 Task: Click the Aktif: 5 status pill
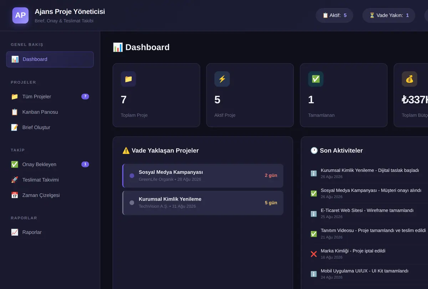[335, 15]
